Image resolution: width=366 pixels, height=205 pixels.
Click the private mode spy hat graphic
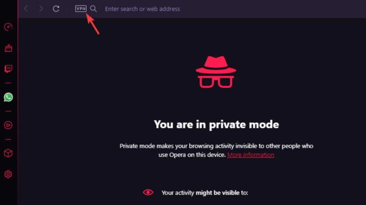[216, 71]
